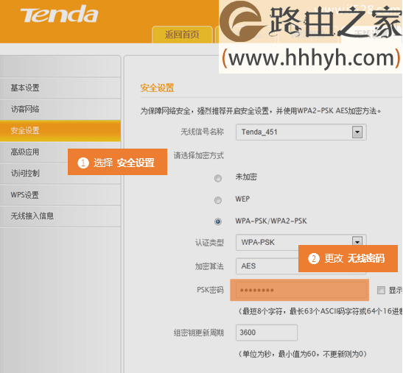The width and height of the screenshot is (403, 373).
Task: Select 基本设置 in the sidebar
Action: pos(60,88)
